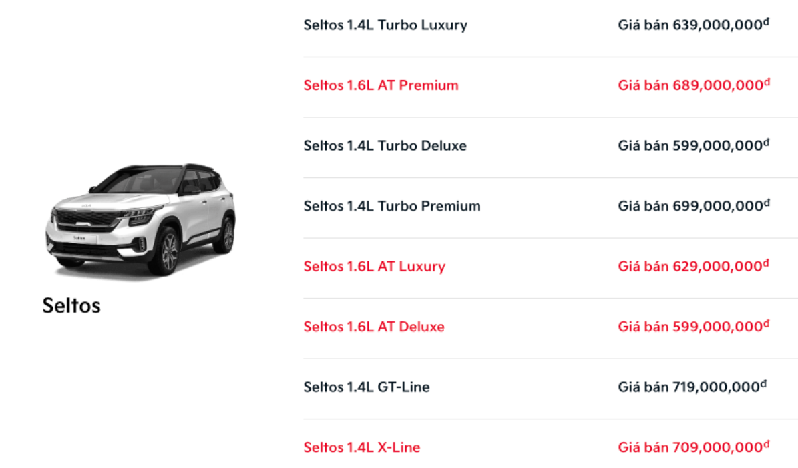The height and width of the screenshot is (468, 798).
Task: Click the AT Deluxe 599,000,000đ price
Action: 693,327
